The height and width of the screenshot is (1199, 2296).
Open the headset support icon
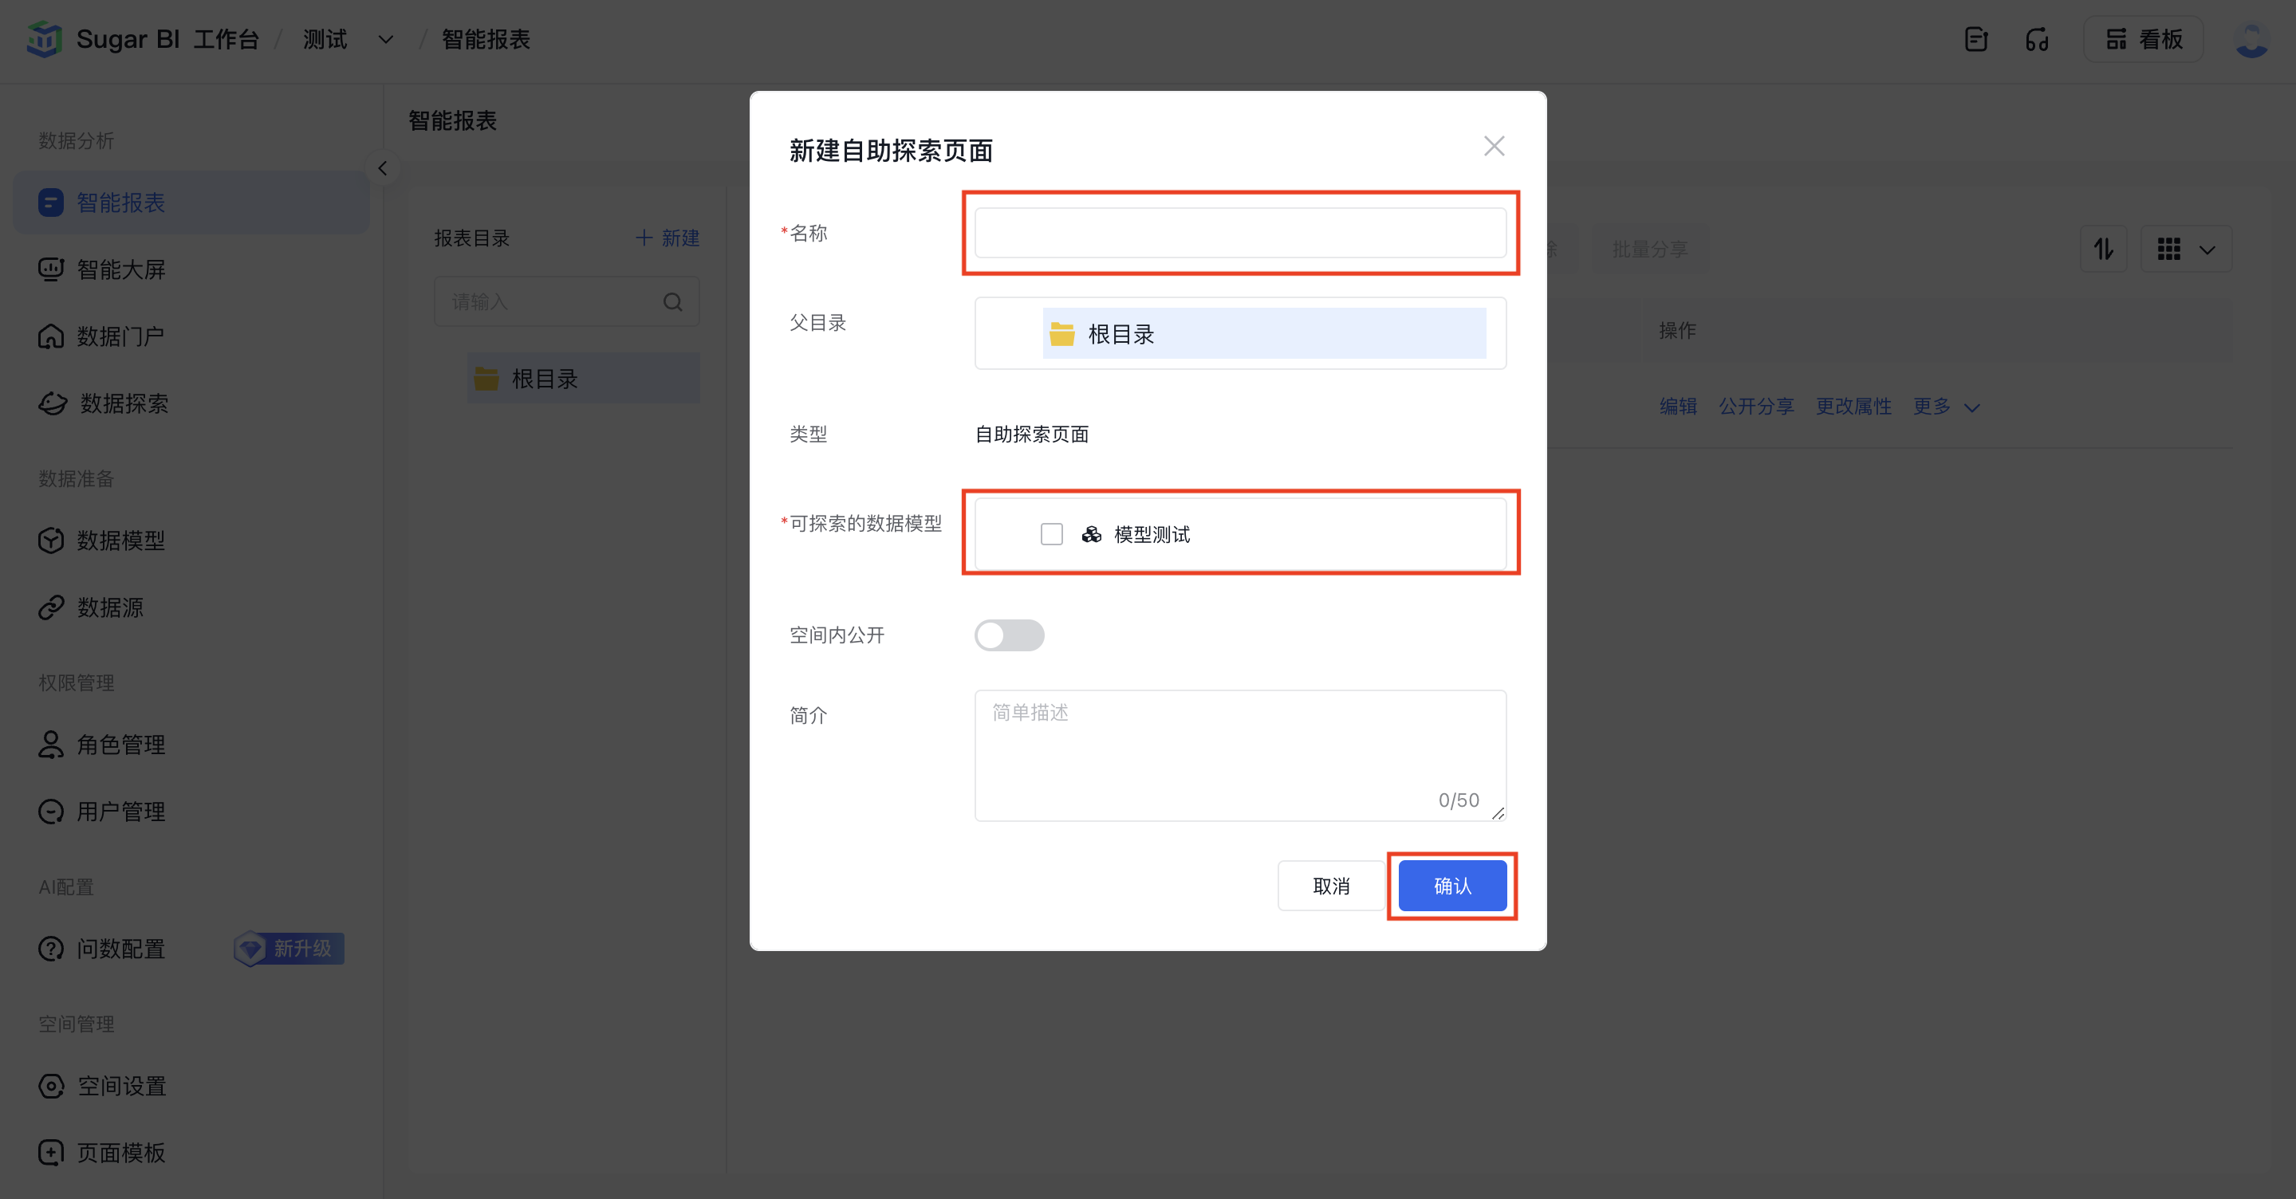[x=2037, y=39]
